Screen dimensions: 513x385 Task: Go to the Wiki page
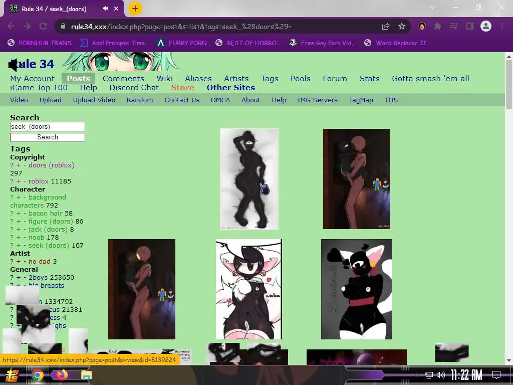click(164, 79)
